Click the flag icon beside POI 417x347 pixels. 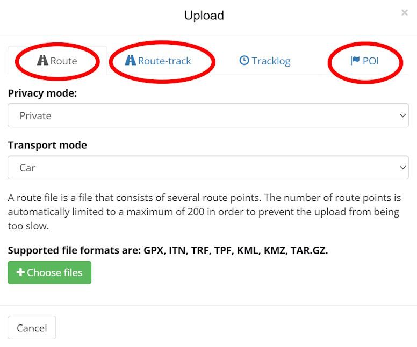355,61
